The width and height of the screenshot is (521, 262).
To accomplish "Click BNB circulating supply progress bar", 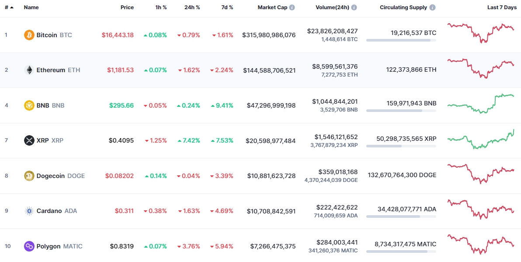I will pos(401,111).
